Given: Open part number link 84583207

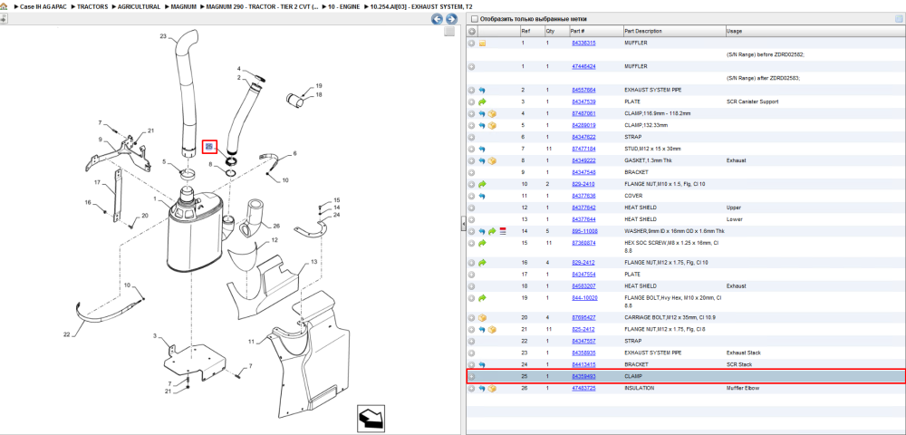Looking at the screenshot, I should (583, 286).
